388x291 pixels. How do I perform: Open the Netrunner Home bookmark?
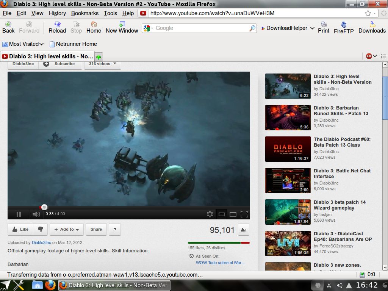(x=73, y=44)
